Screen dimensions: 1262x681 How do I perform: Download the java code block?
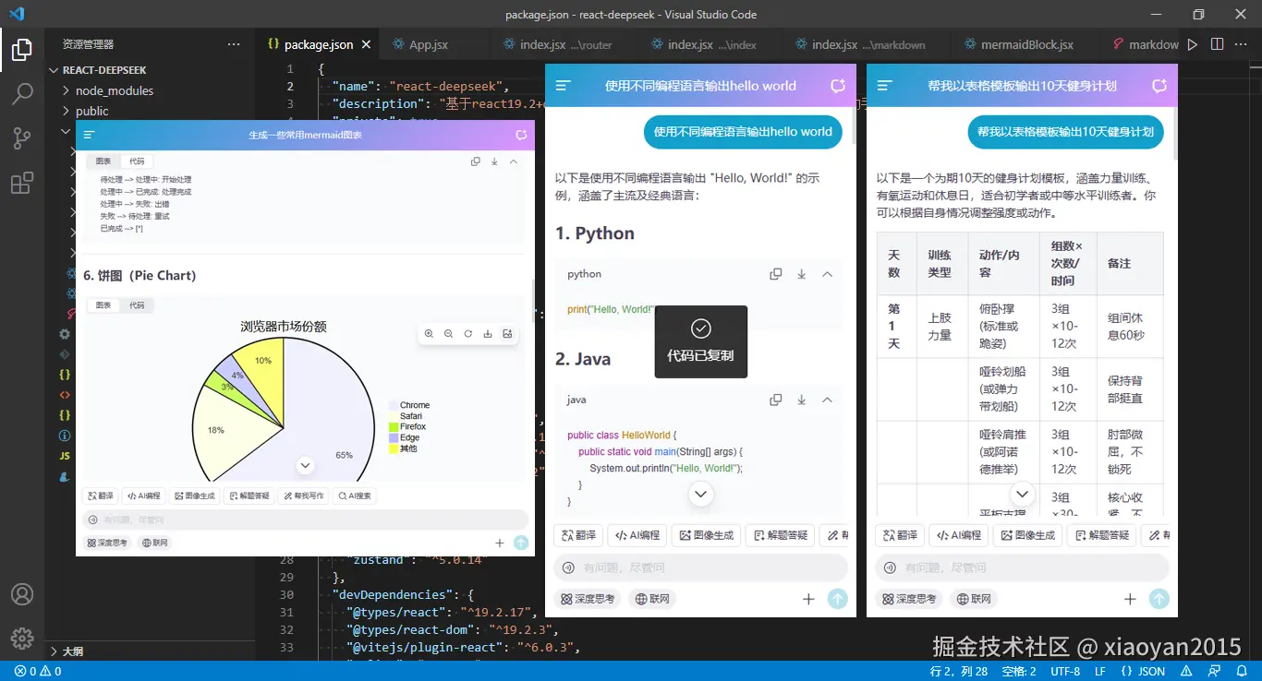click(802, 400)
